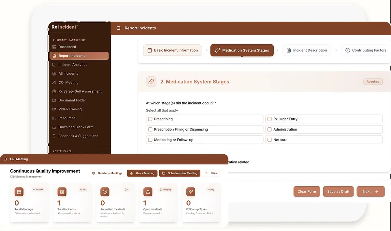The image size is (391, 231).
Task: Click the Dashboard grid icon in sidebar
Action: (x=54, y=47)
